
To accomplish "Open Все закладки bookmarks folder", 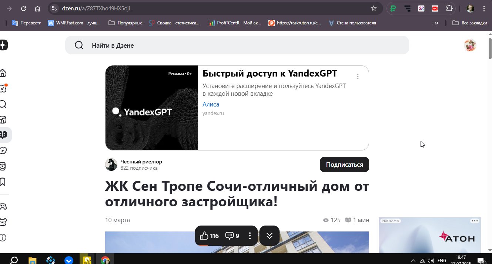I will [470, 23].
